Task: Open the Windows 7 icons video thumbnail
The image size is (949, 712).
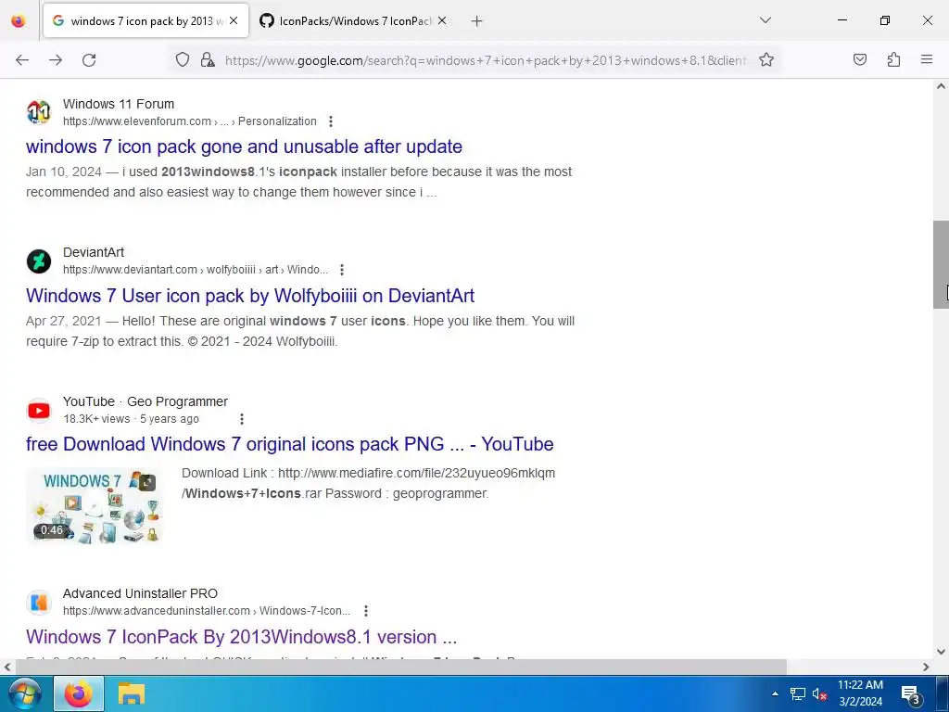Action: [95, 506]
